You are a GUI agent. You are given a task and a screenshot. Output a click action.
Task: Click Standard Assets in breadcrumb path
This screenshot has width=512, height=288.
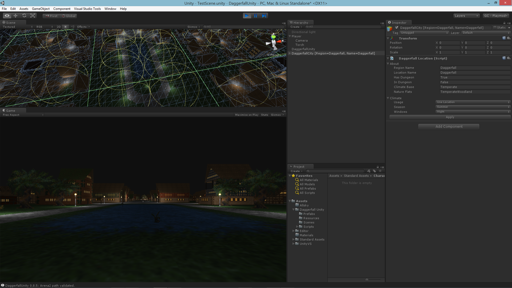click(x=356, y=176)
